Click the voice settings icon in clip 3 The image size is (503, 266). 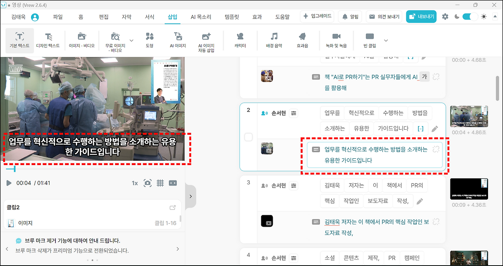click(x=294, y=185)
